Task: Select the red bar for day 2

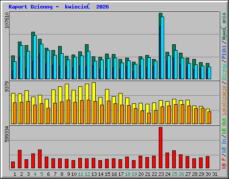Action: [x=20, y=159]
